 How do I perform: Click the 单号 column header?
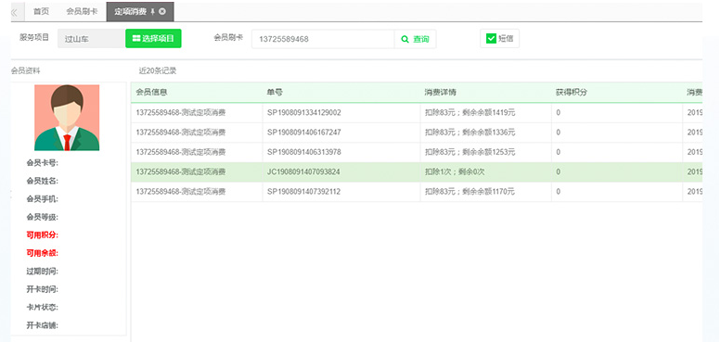click(275, 93)
